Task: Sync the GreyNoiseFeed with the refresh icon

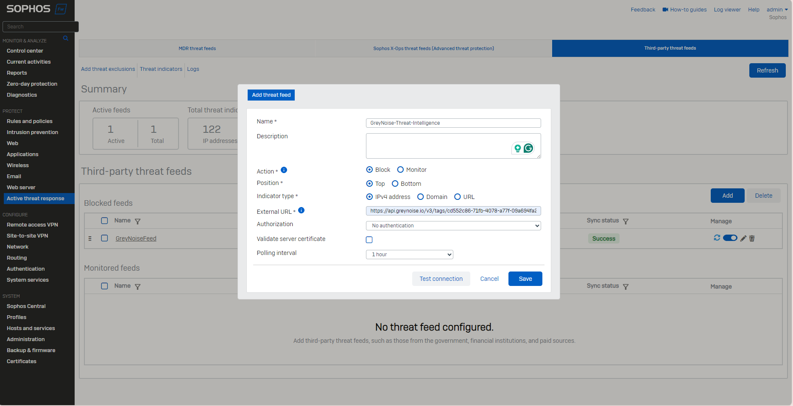Action: click(717, 238)
